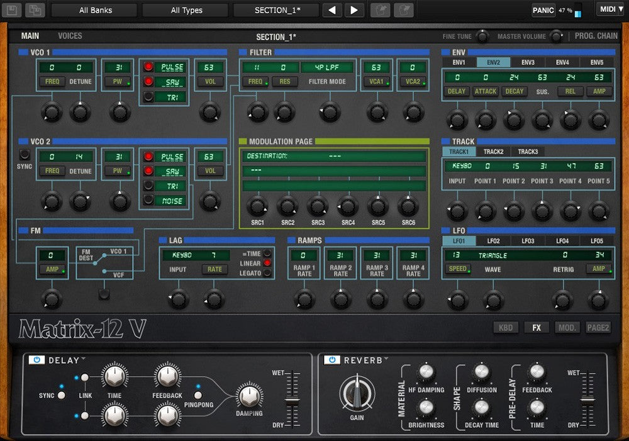
Task: Toggle the Delay SYNC button
Action: [62, 395]
